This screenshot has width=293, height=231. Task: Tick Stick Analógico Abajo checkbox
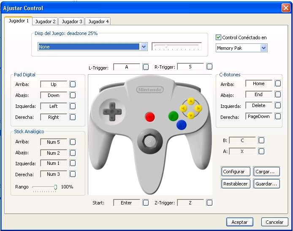pos(73,153)
